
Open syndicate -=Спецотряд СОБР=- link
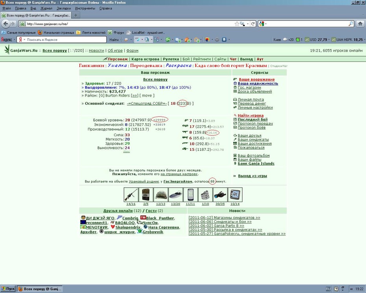(x=147, y=104)
